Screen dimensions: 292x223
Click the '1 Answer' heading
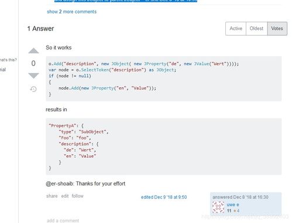40,29
